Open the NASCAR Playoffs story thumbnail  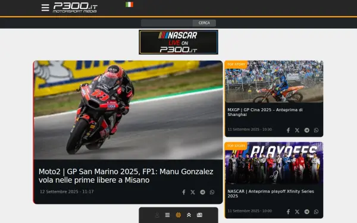(x=274, y=163)
